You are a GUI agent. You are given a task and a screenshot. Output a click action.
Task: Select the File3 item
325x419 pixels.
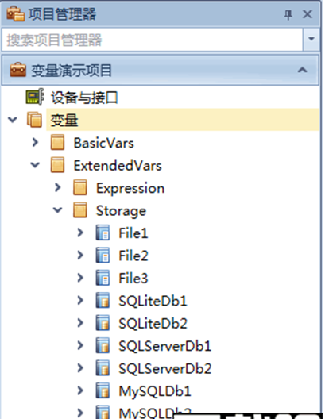point(133,279)
